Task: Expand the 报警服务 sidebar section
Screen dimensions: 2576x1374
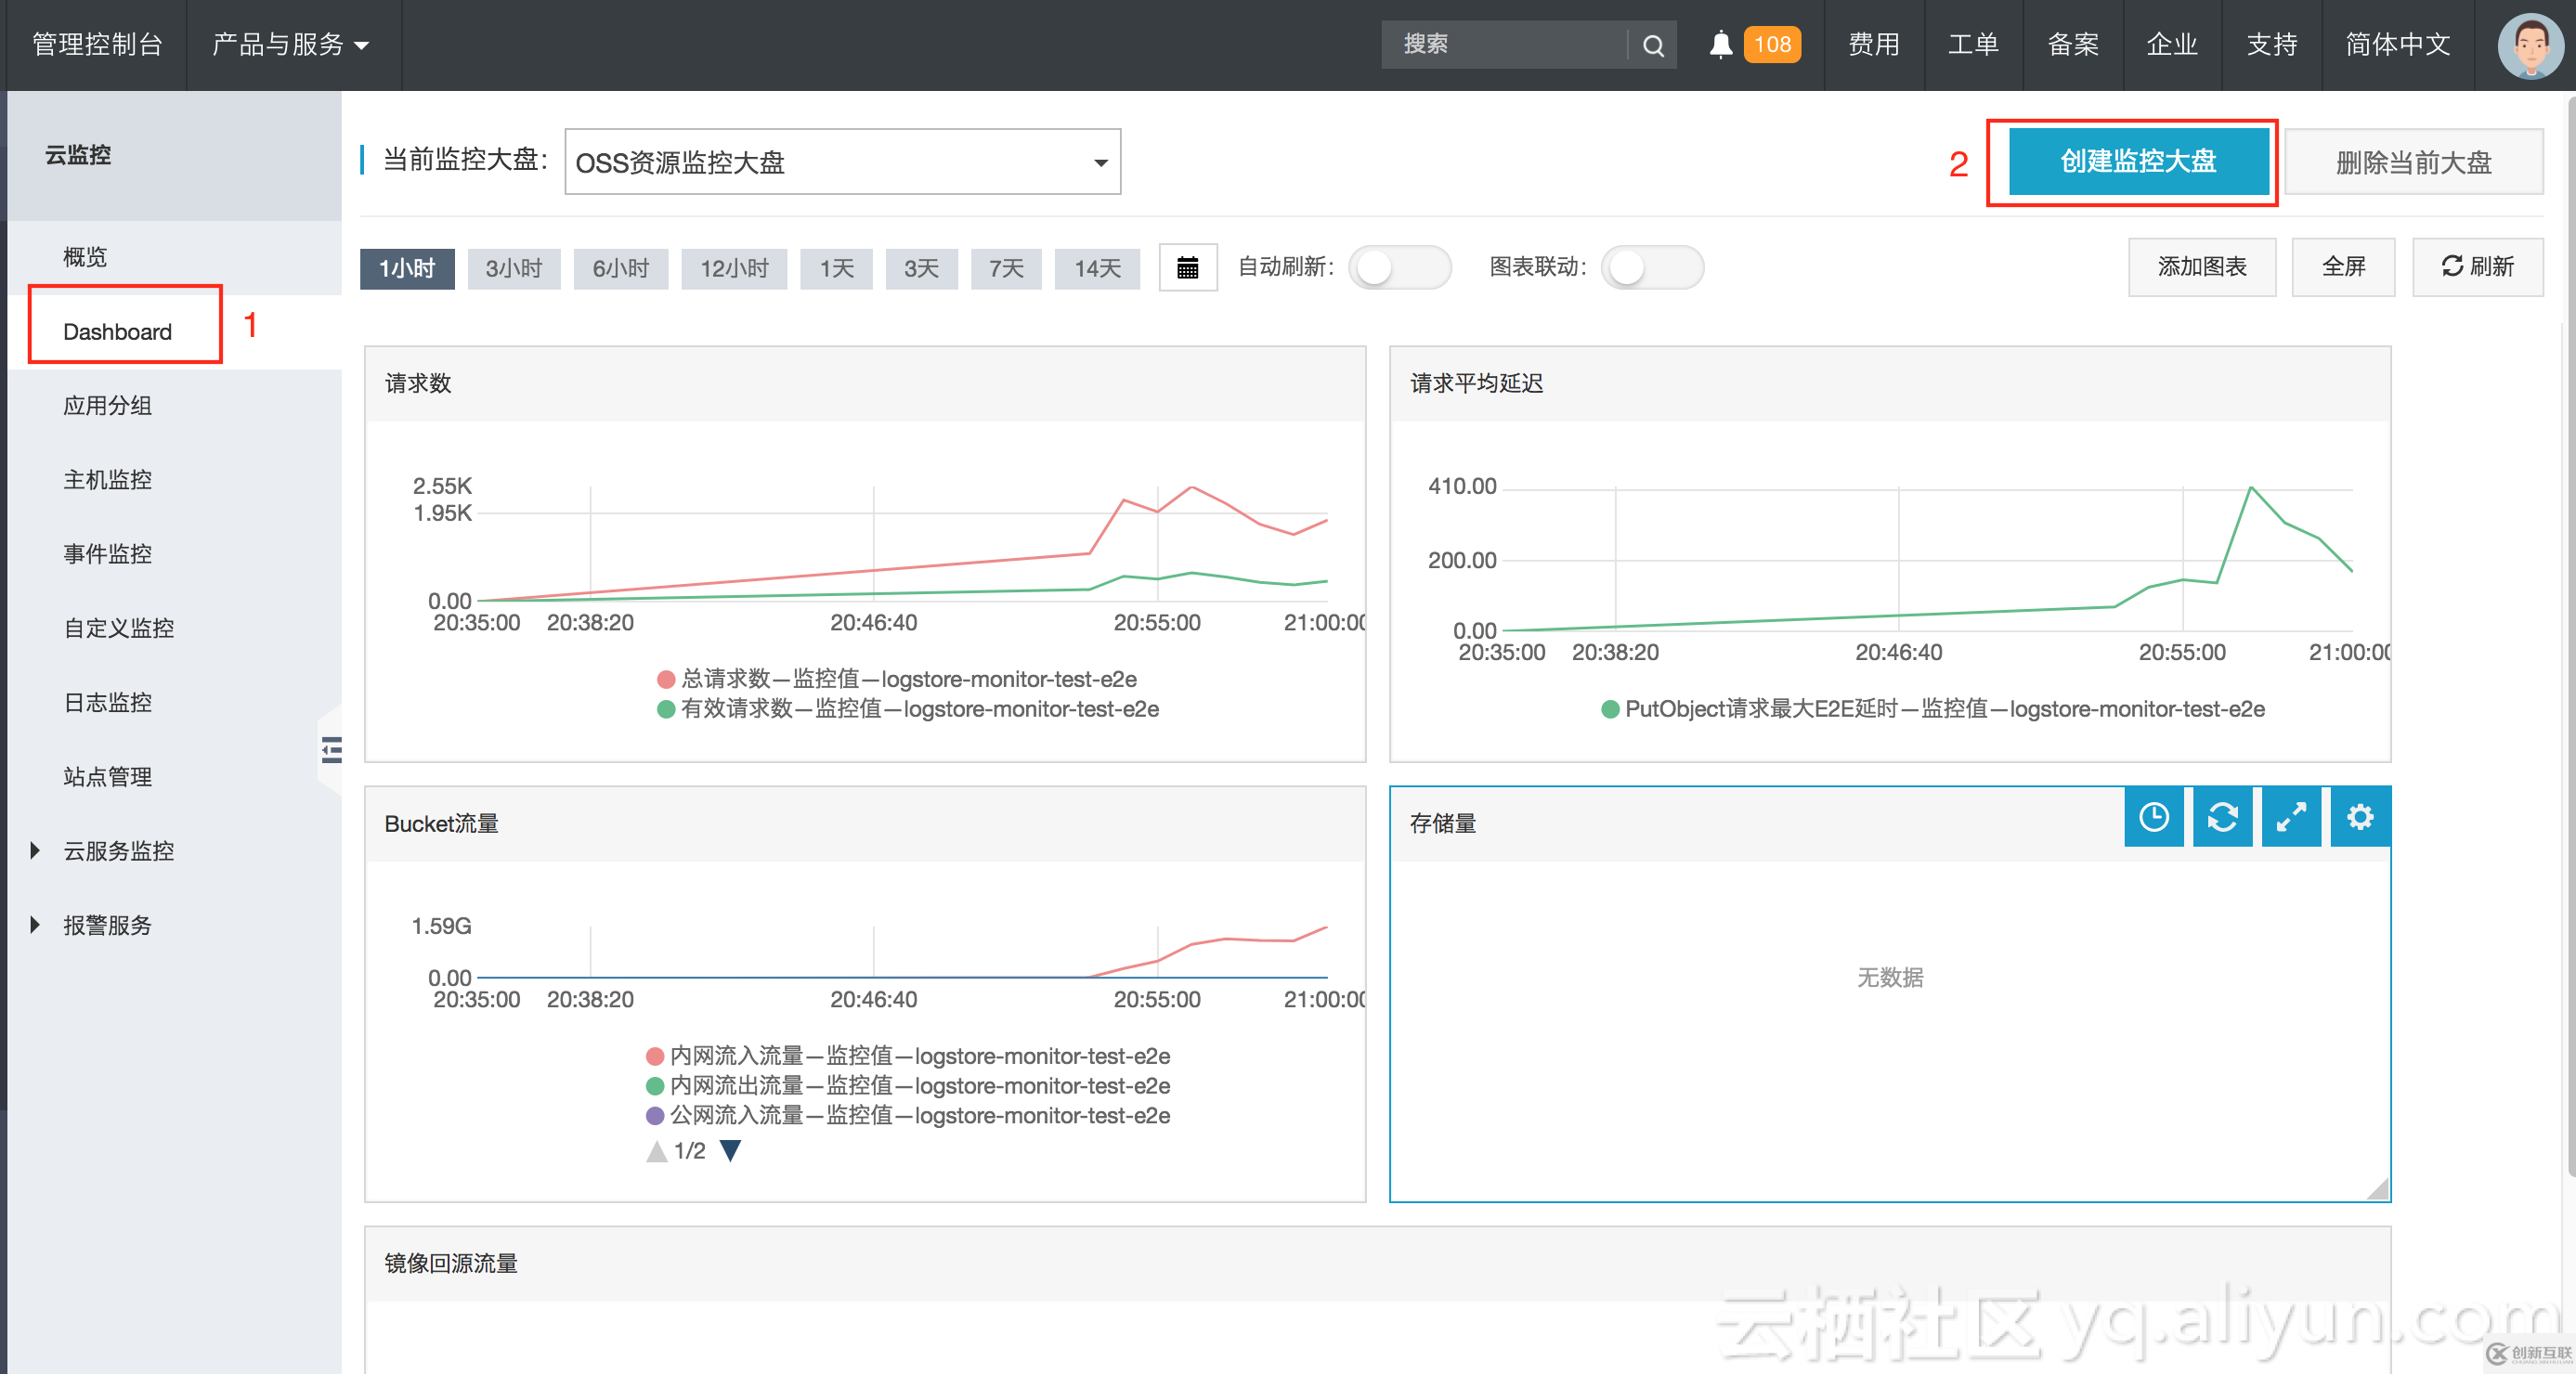Action: [x=108, y=925]
